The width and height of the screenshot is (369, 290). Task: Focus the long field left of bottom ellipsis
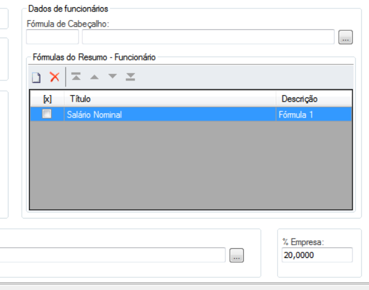tap(113, 255)
